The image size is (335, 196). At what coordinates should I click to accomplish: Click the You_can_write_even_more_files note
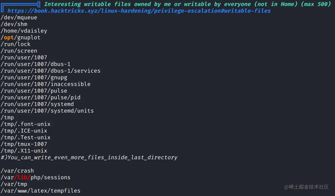pos(89,157)
